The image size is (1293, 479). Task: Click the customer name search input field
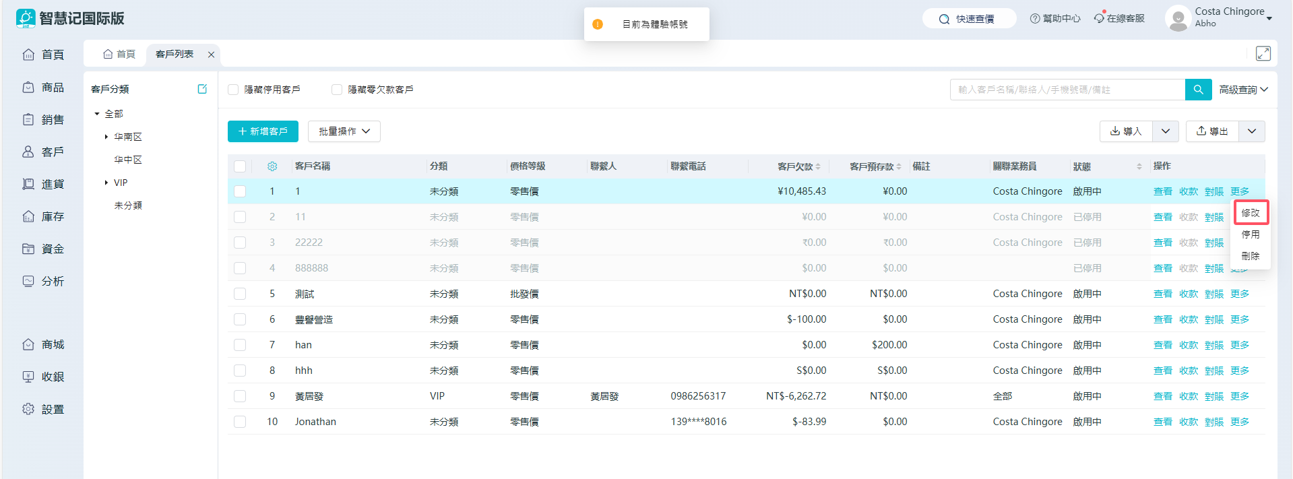[1067, 90]
